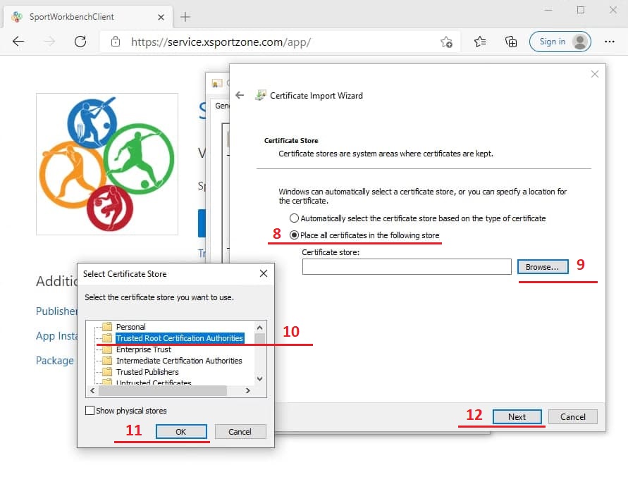
Task: Open a new browser tab
Action: [185, 17]
